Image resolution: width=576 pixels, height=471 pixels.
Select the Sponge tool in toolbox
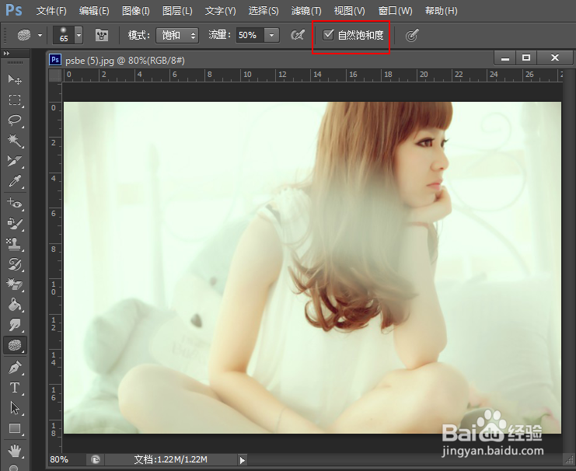[15, 345]
